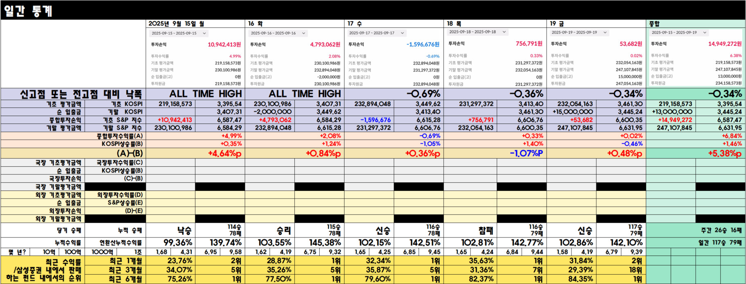Open the 2025-09-17 ~ 2025-09-17 date range dropdown
Screen dimensions: 746x284
point(376,33)
